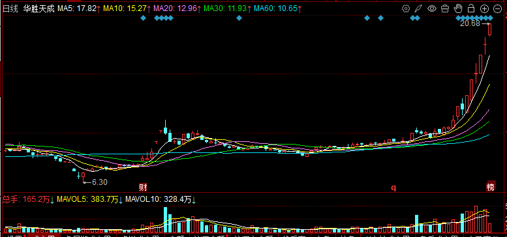Click the MAVOL5: 383.7万 label
This screenshot has width=507, height=237.
[90, 200]
